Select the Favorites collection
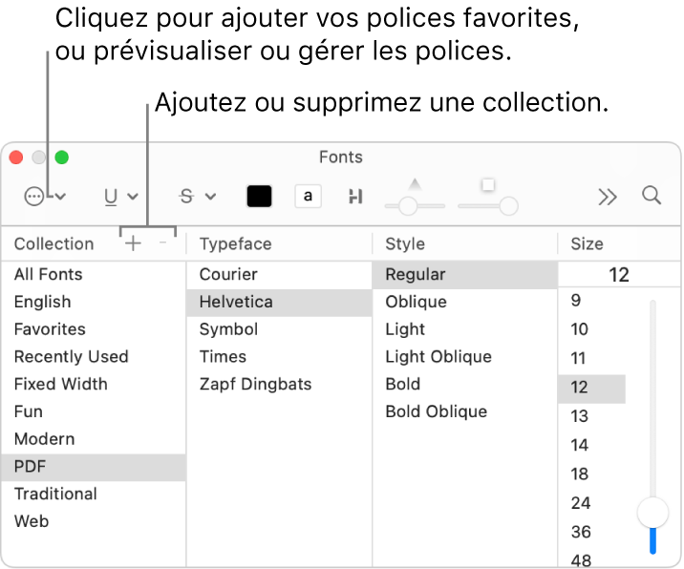Screen dimensions: 684x569 (50, 329)
